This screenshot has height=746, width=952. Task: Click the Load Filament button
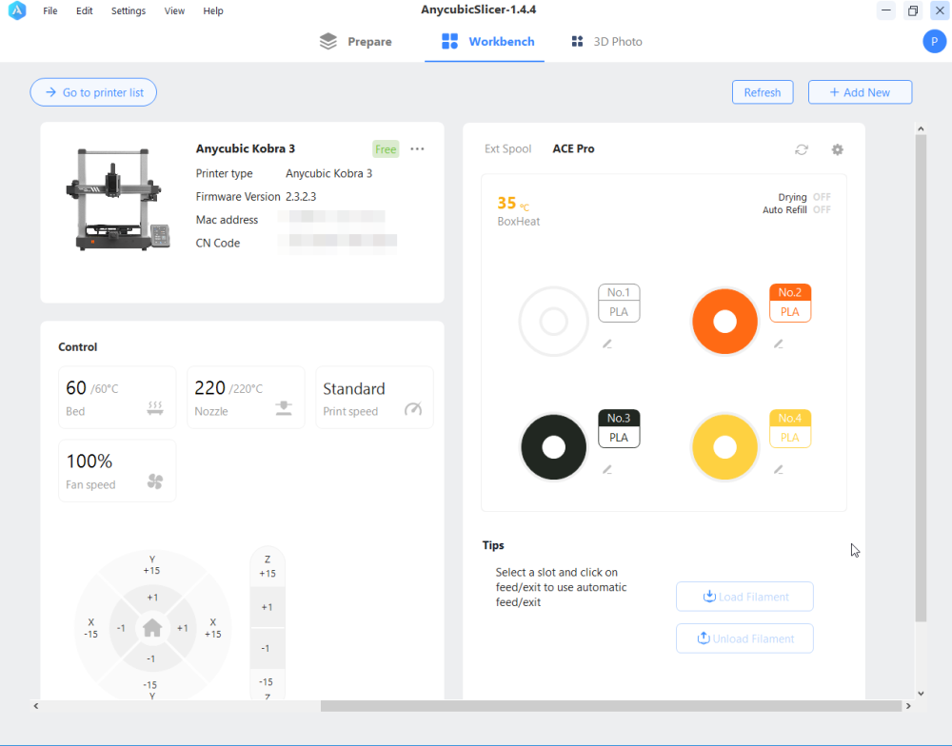745,597
